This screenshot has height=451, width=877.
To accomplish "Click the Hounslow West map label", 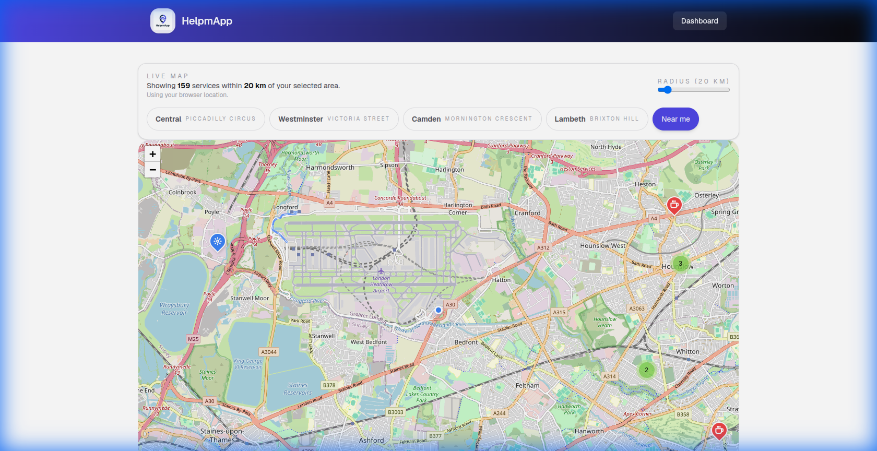I will (603, 246).
